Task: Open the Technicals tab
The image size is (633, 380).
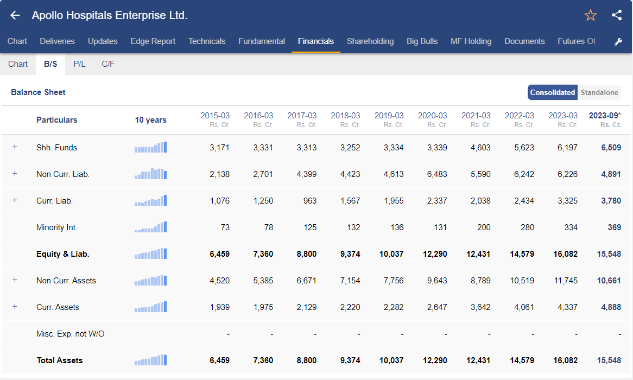Action: 207,41
